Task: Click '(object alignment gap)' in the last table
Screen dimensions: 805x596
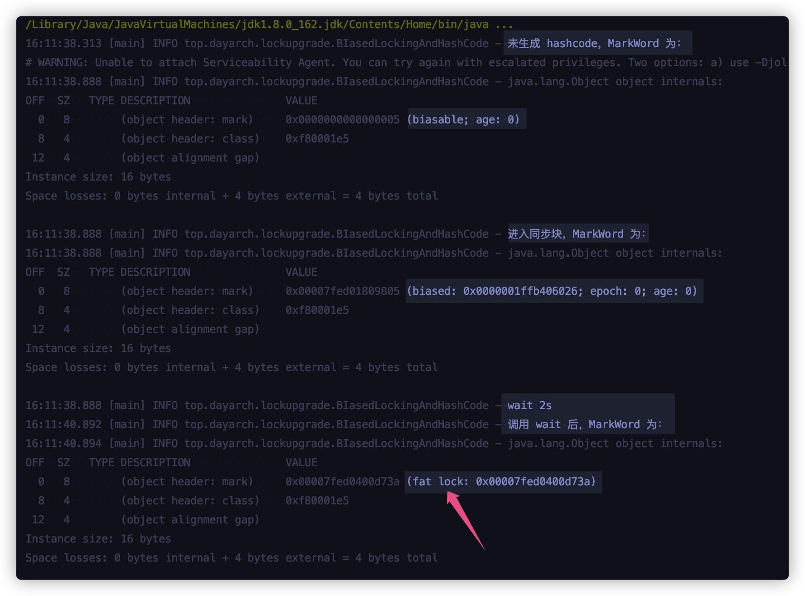Action: pyautogui.click(x=190, y=520)
